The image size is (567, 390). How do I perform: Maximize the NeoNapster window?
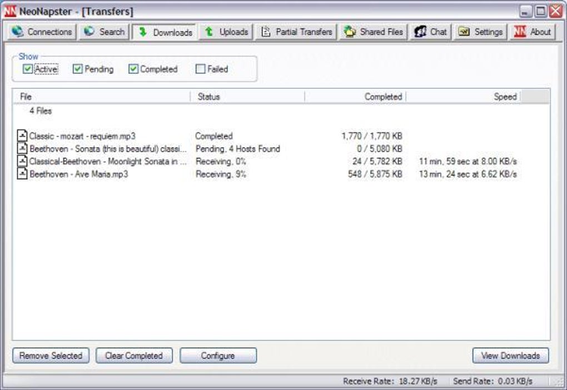point(541,11)
